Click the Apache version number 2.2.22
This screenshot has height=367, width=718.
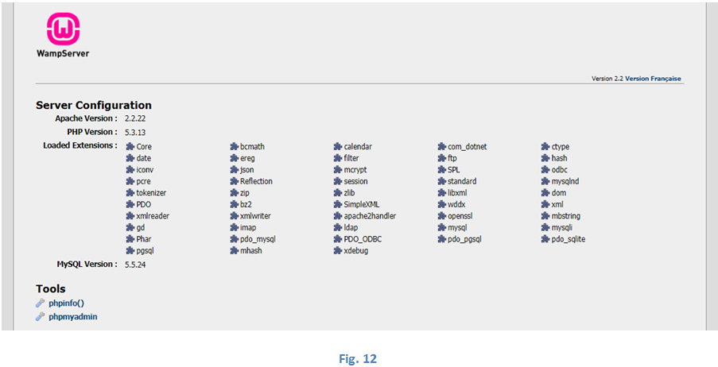point(138,118)
